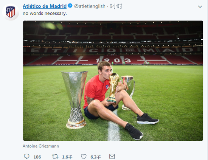Open the Griezmann stadium photo

click(113, 81)
